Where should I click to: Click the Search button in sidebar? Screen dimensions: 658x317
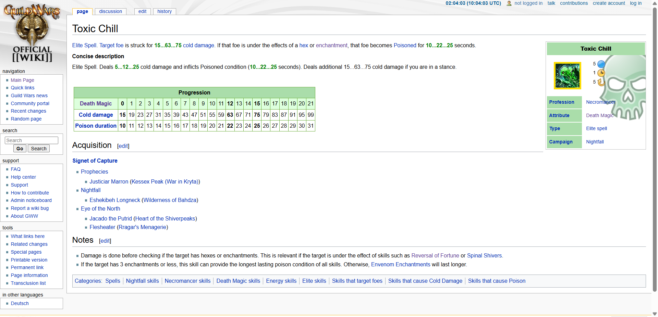point(39,149)
